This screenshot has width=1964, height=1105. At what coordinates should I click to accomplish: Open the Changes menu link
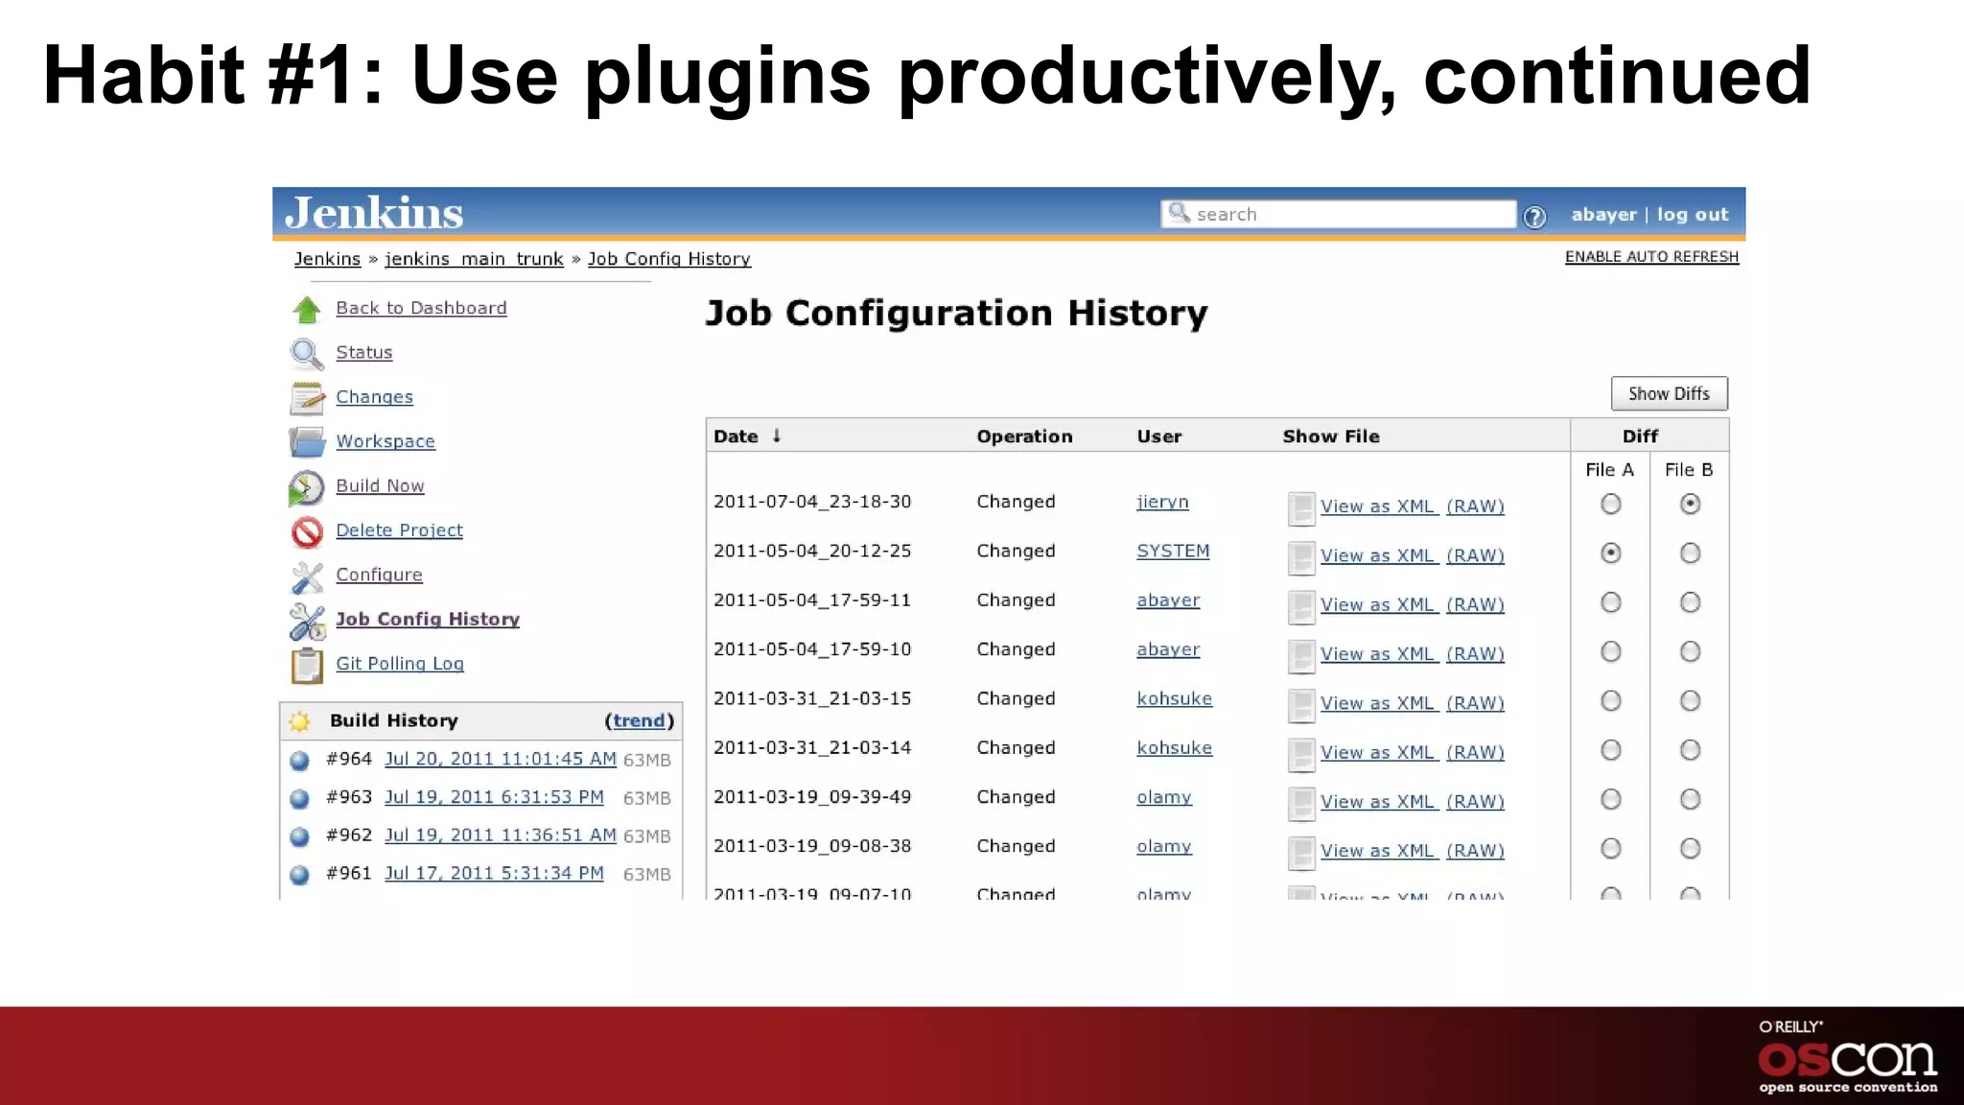click(x=374, y=397)
